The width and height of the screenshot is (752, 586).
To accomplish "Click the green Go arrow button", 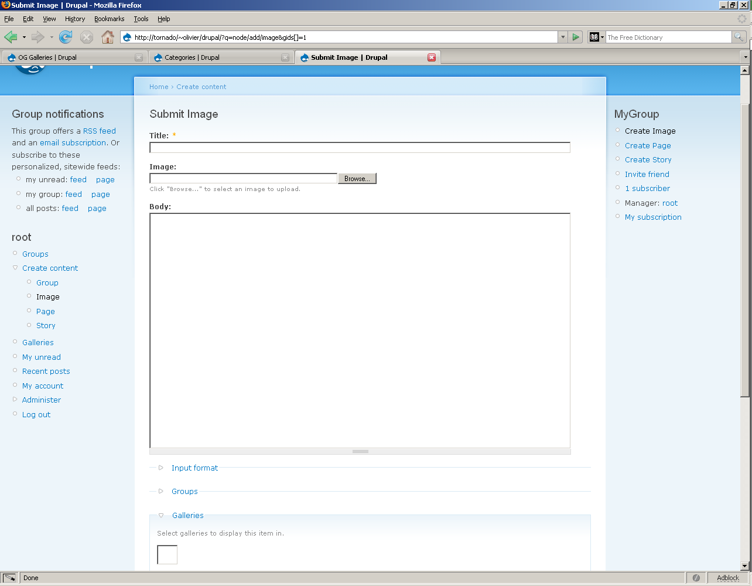I will 576,38.
